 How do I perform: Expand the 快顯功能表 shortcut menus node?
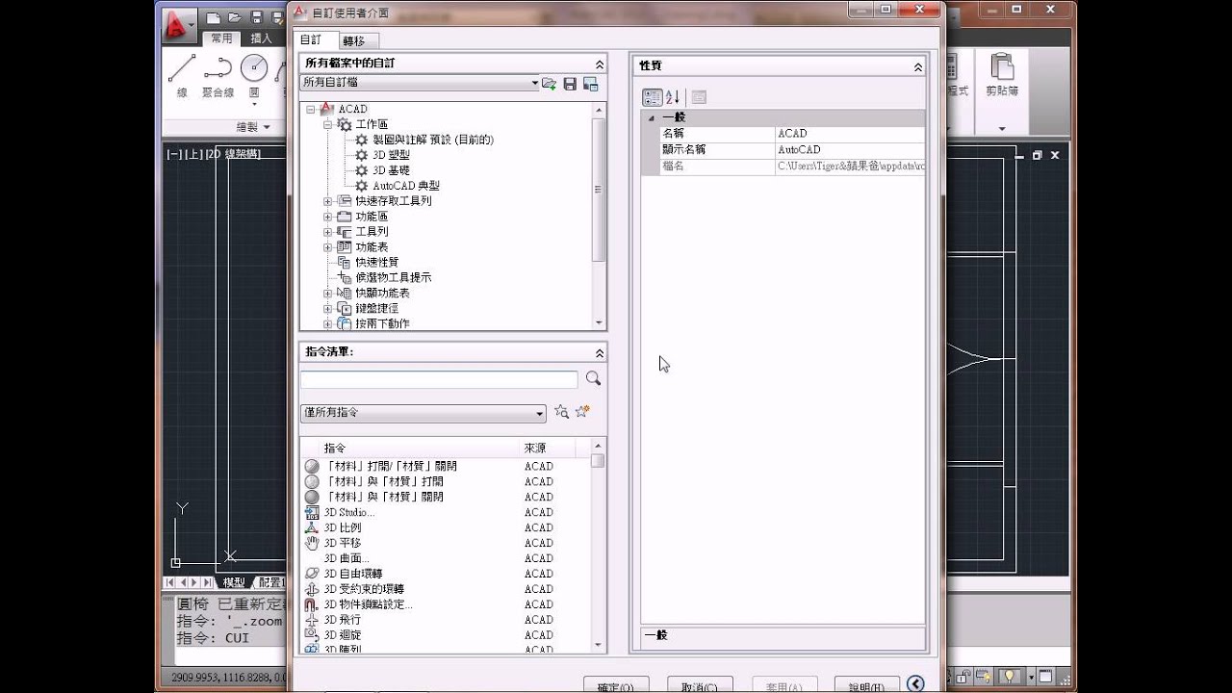coord(327,294)
